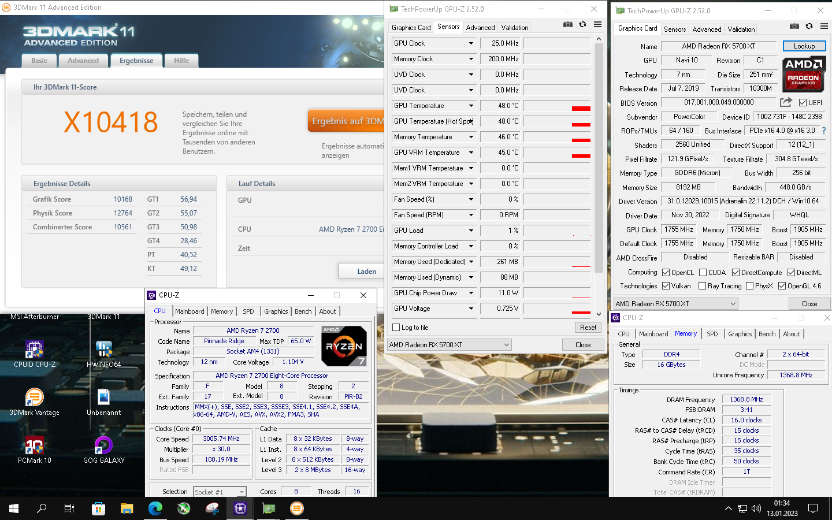Expand the GPU Temperature sensor dropdown
832x520 pixels.
(471, 106)
